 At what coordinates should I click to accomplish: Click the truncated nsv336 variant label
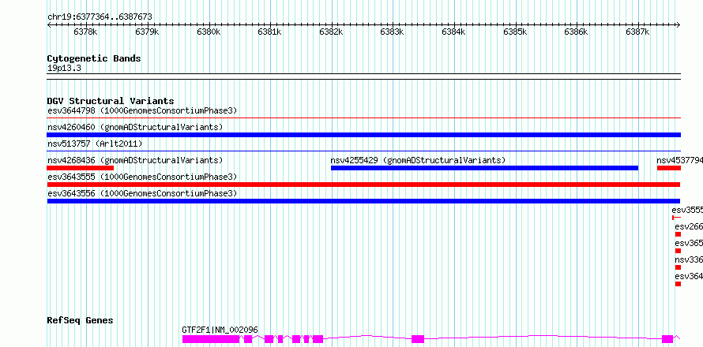[x=689, y=259]
